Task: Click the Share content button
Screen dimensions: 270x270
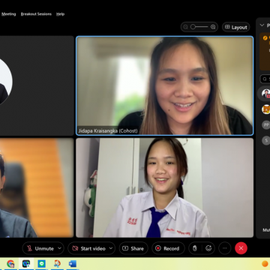Action: 133,248
